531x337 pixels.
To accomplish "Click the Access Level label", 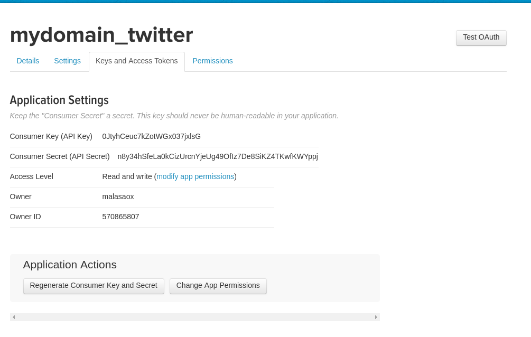I will click(32, 176).
